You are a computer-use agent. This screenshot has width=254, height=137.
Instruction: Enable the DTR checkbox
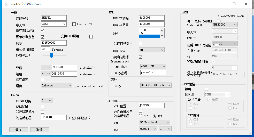click(x=74, y=24)
